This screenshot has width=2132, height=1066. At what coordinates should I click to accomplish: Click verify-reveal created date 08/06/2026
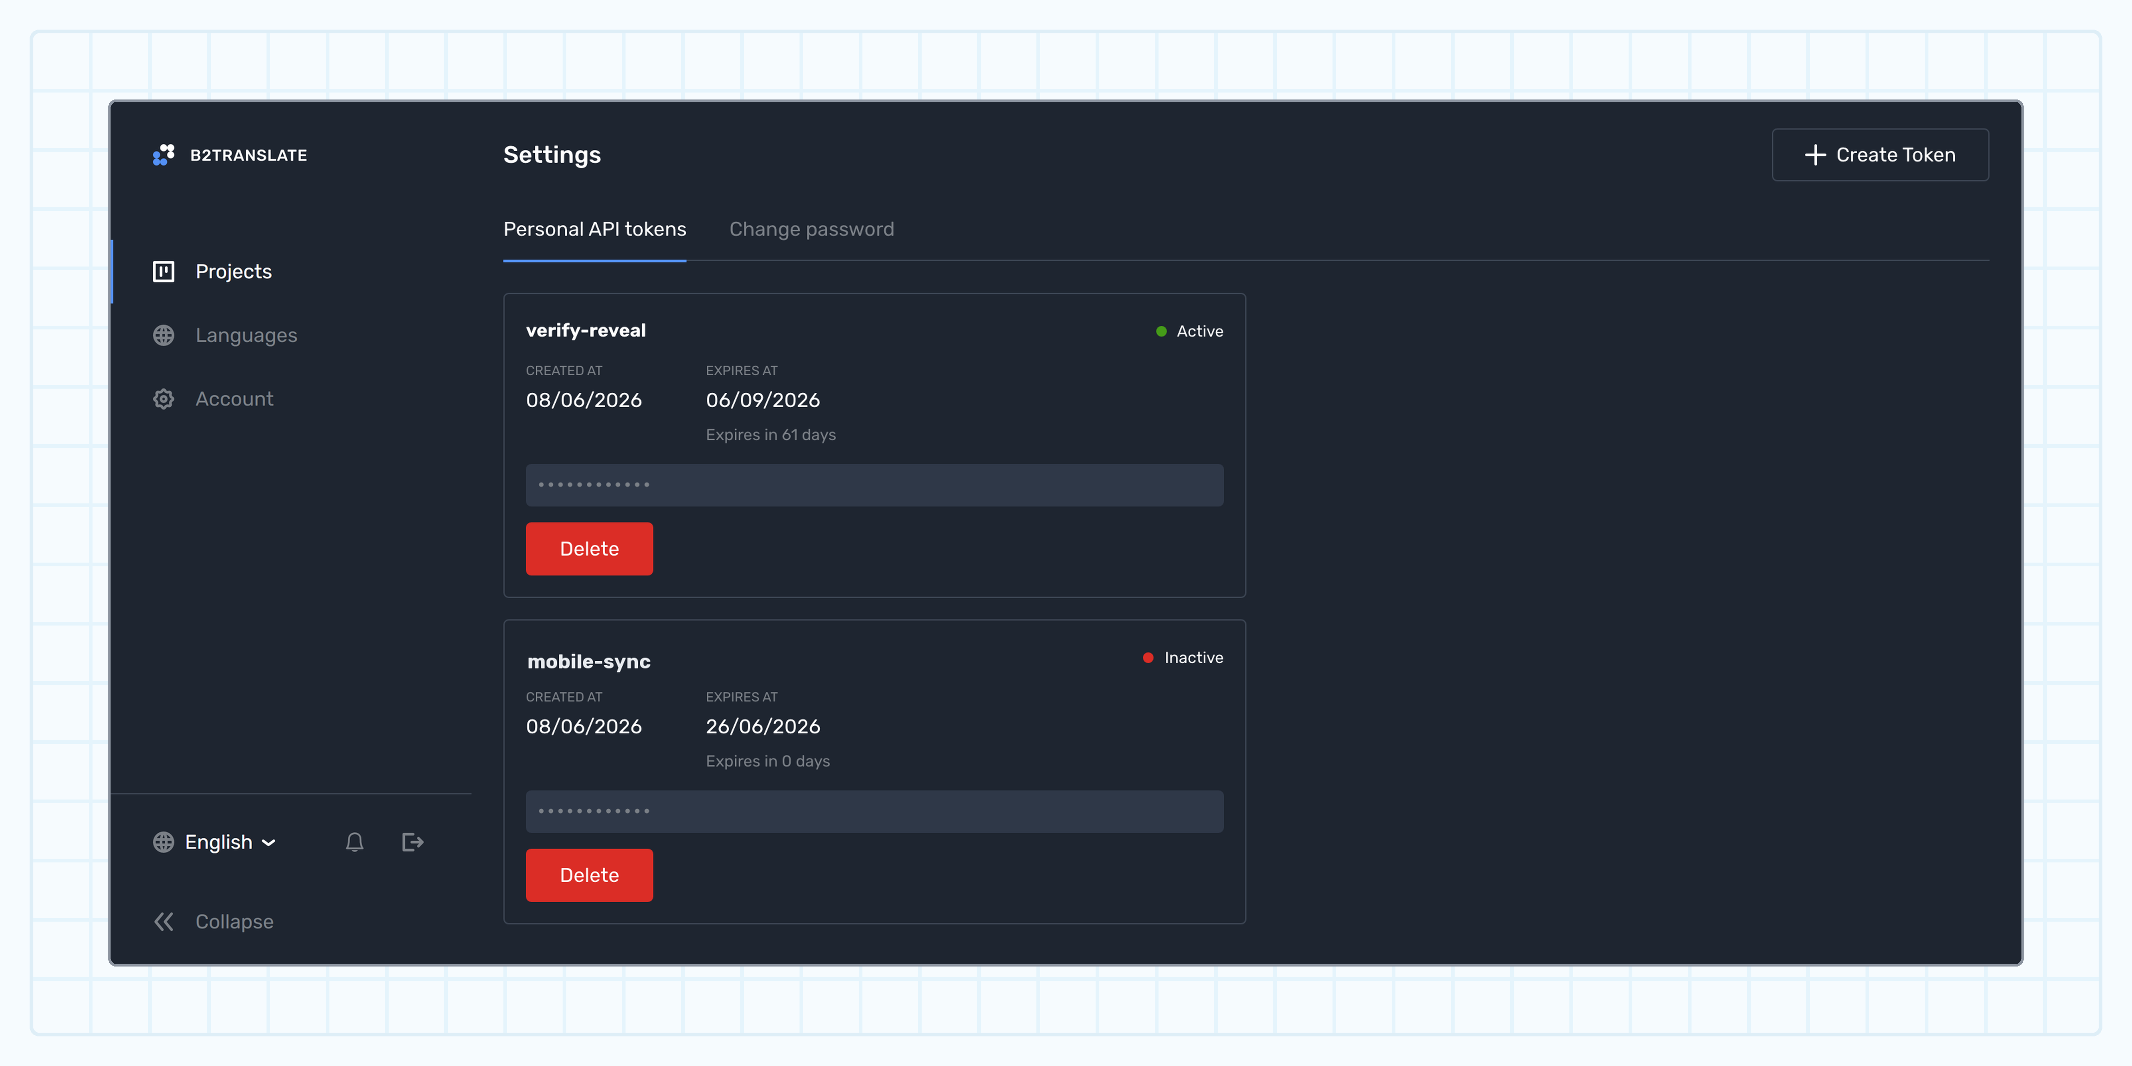coord(583,400)
